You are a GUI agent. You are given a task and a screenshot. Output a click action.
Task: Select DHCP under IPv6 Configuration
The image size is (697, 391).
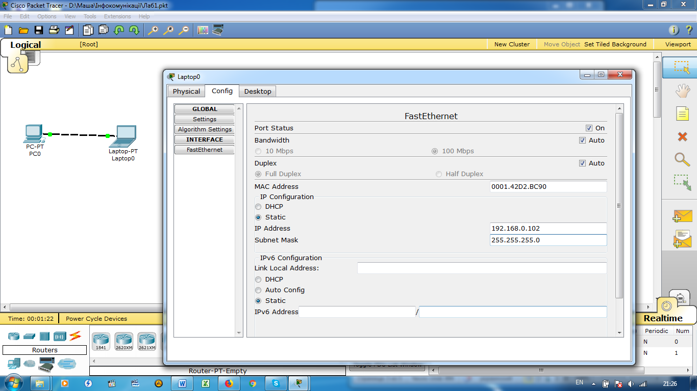click(258, 280)
